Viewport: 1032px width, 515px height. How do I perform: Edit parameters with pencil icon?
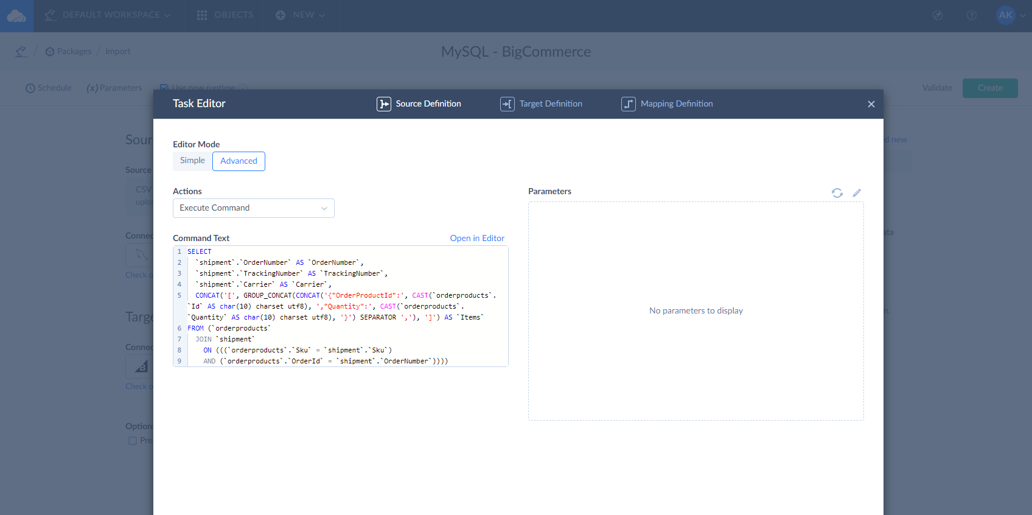click(857, 193)
